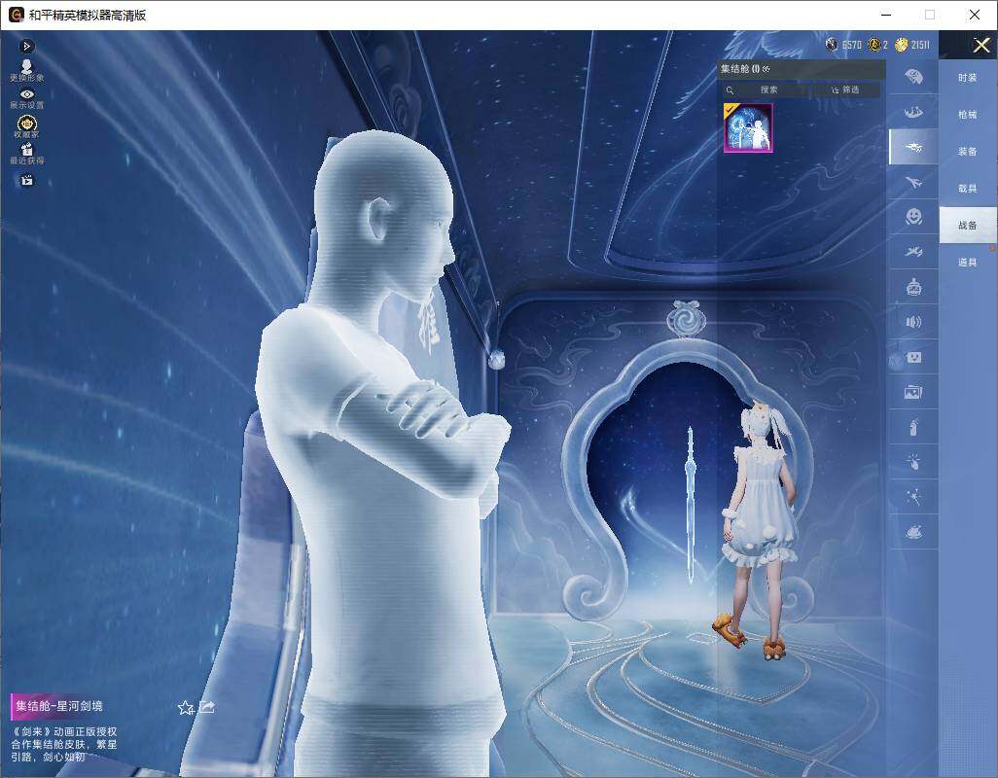Select the tap gesture effect icon
Viewport: 998px width, 778px height.
point(913,462)
